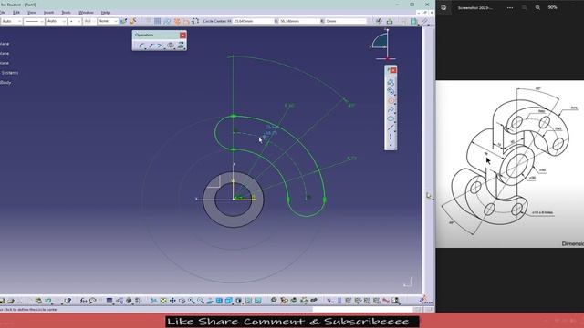Screen dimensions: 584x328
Task: Open the point symbol dropdown
Action: 75,21
